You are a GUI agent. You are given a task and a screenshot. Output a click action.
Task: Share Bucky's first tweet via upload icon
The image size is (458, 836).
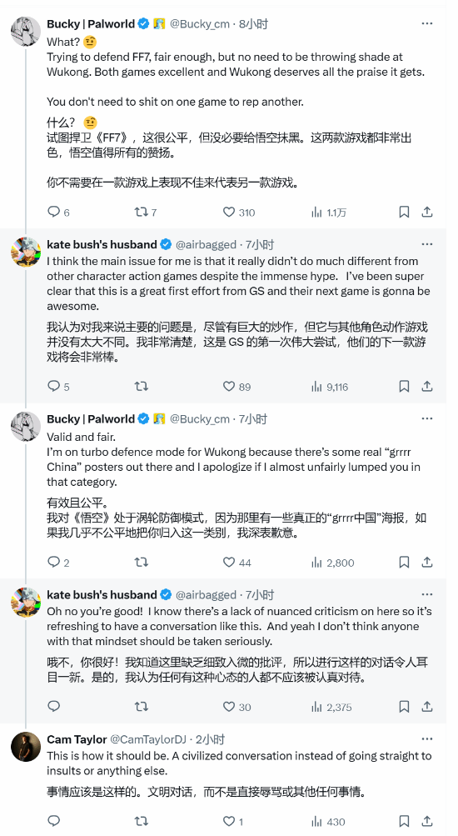coord(427,213)
